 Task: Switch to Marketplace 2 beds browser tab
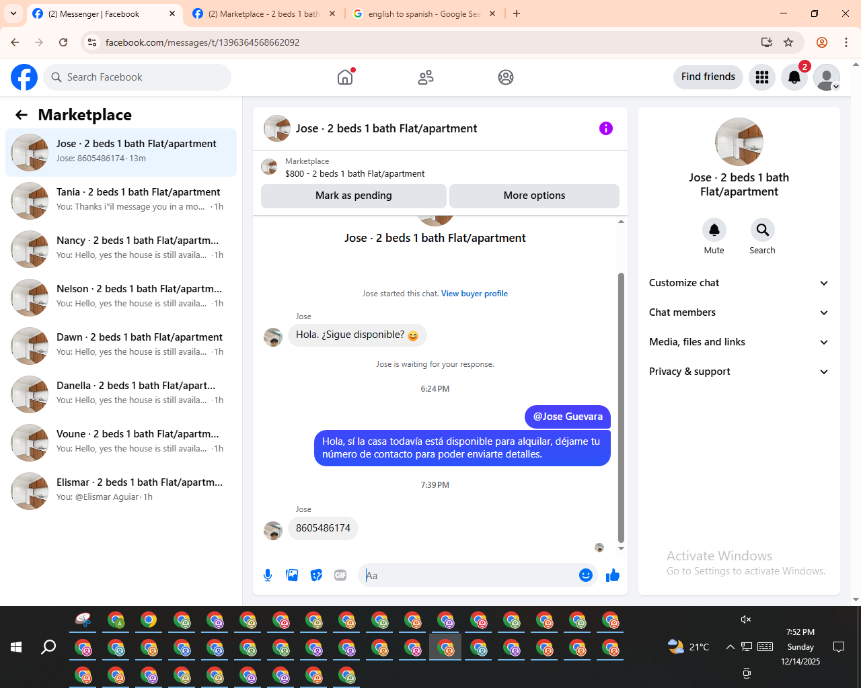(264, 13)
